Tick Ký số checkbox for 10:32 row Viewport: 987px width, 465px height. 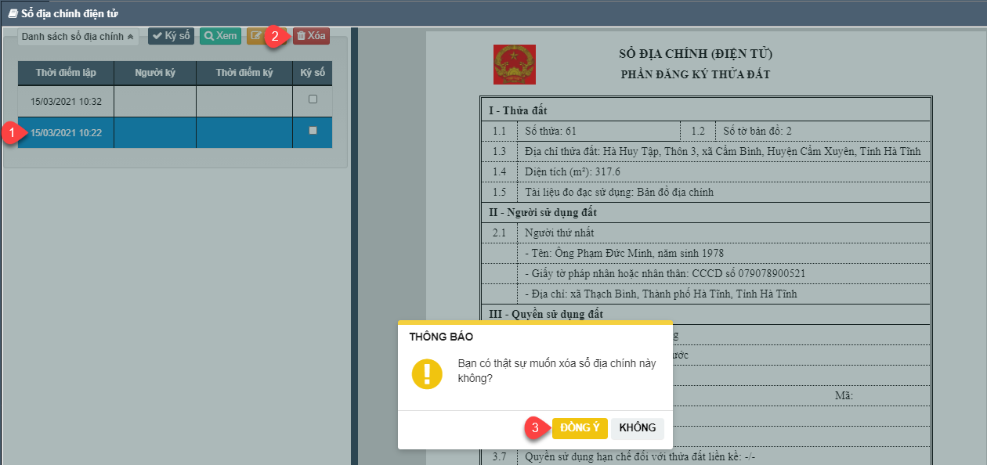click(313, 99)
